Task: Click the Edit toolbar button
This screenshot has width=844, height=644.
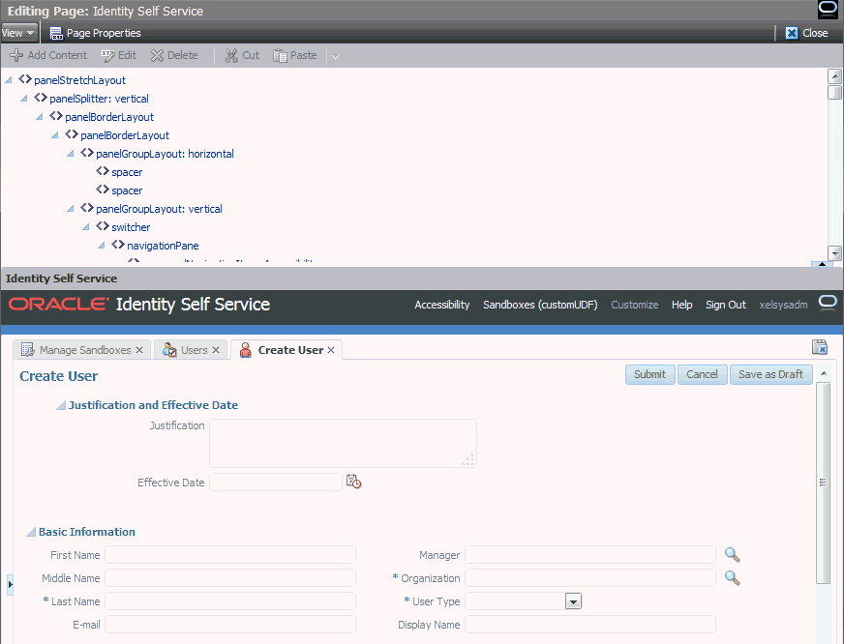Action: point(119,55)
